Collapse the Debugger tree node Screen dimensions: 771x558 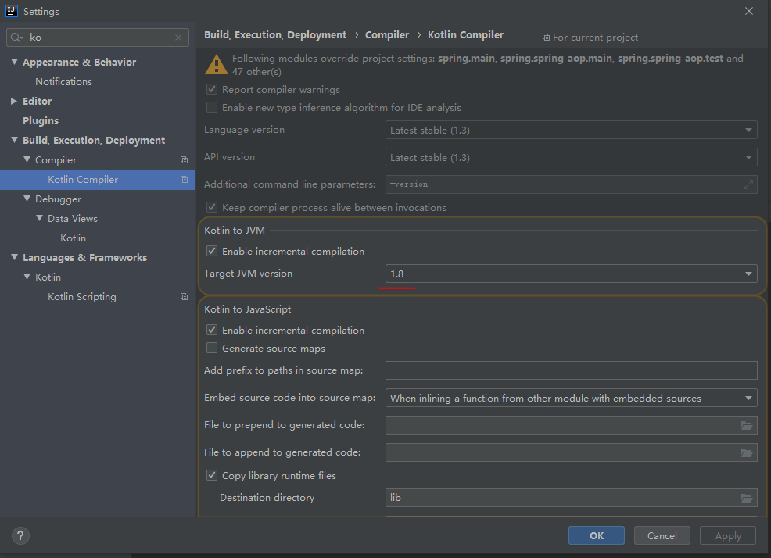(27, 199)
